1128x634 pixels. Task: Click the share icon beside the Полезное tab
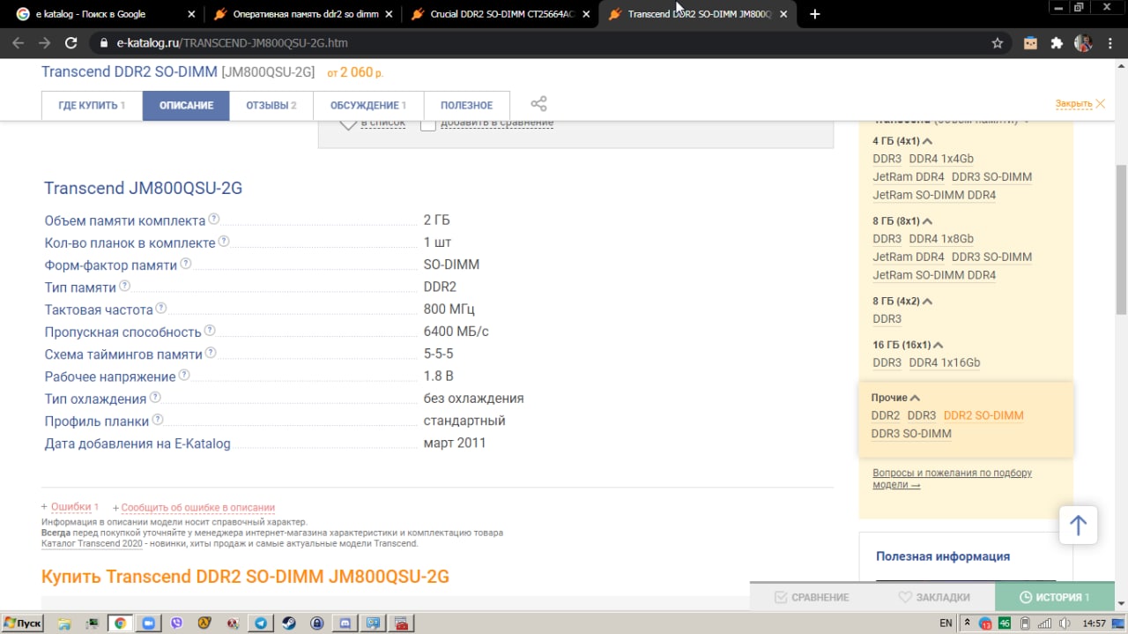click(x=539, y=104)
